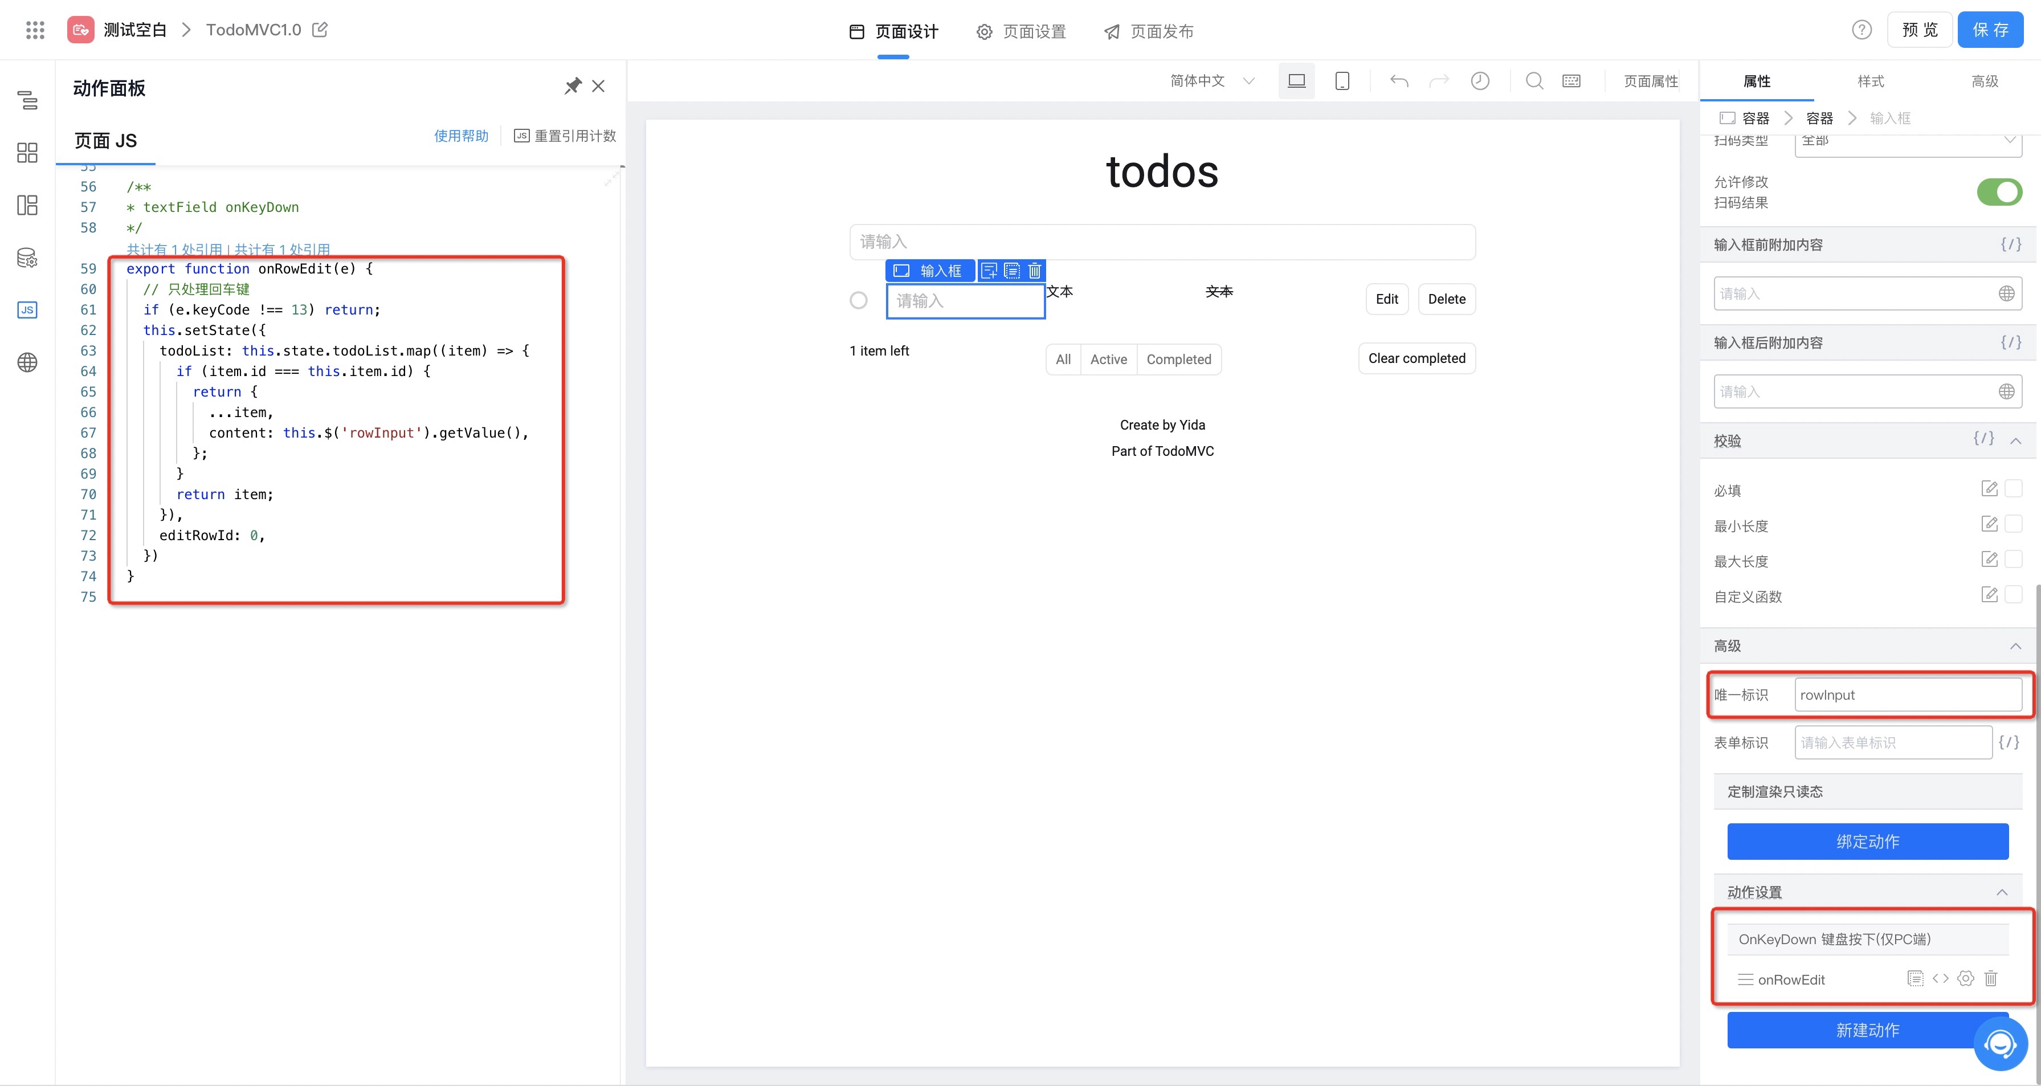Enable the 必填 validation checkbox

point(2013,489)
